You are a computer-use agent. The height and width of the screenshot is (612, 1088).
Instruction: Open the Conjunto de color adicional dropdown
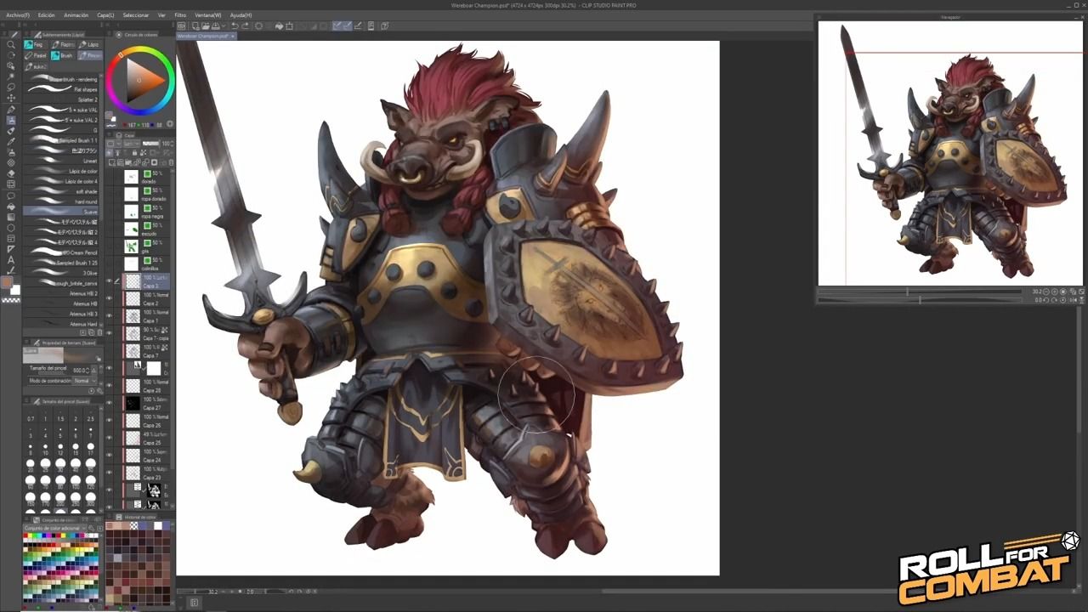point(54,528)
